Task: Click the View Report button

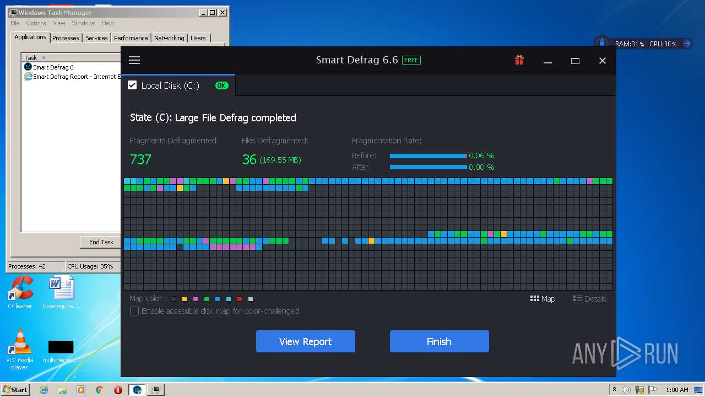Action: (306, 341)
